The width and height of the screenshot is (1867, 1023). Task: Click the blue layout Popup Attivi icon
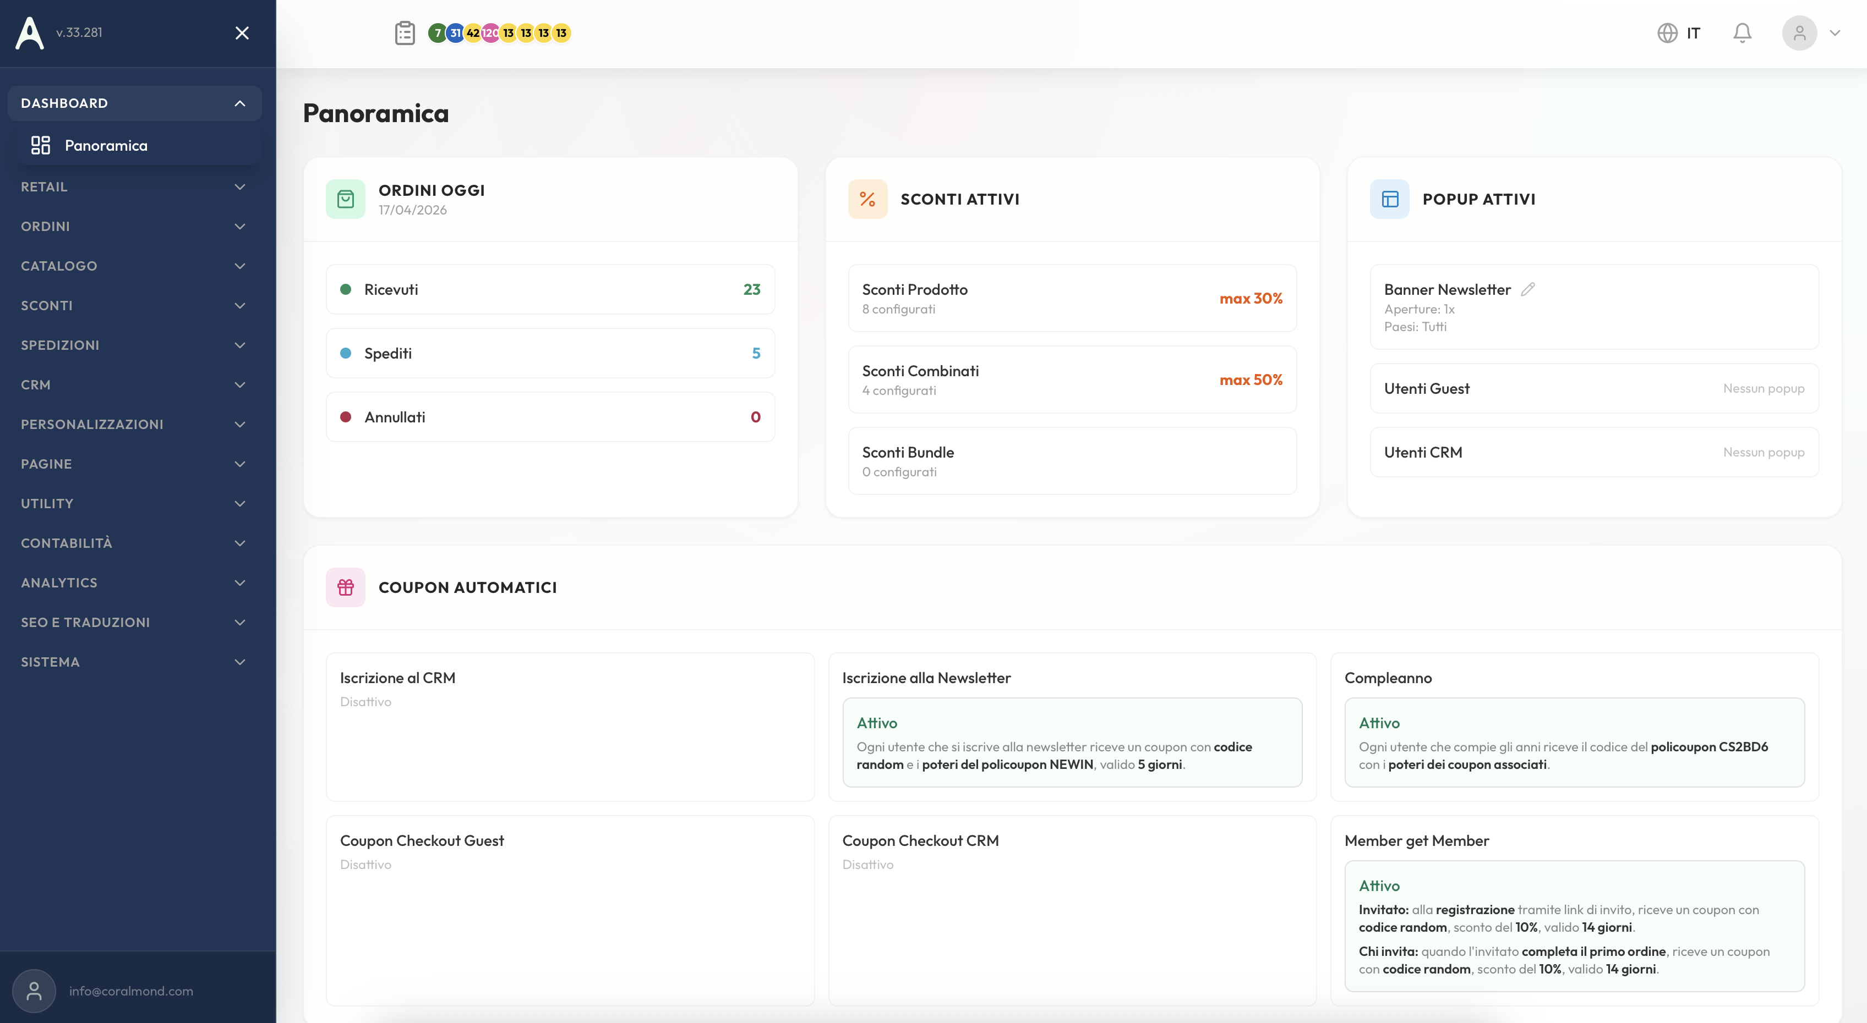pos(1389,199)
